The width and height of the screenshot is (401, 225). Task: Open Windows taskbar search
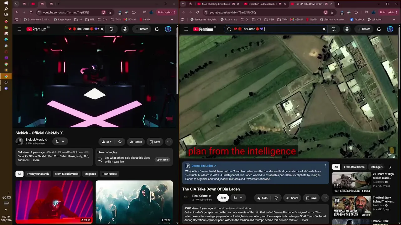[x=6, y=9]
